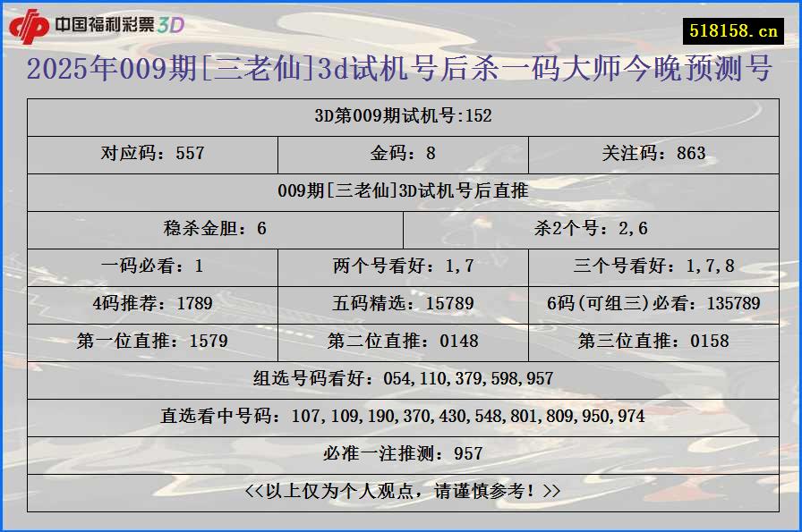802x532 pixels.
Task: Click the 金码 8 cell
Action: point(401,153)
